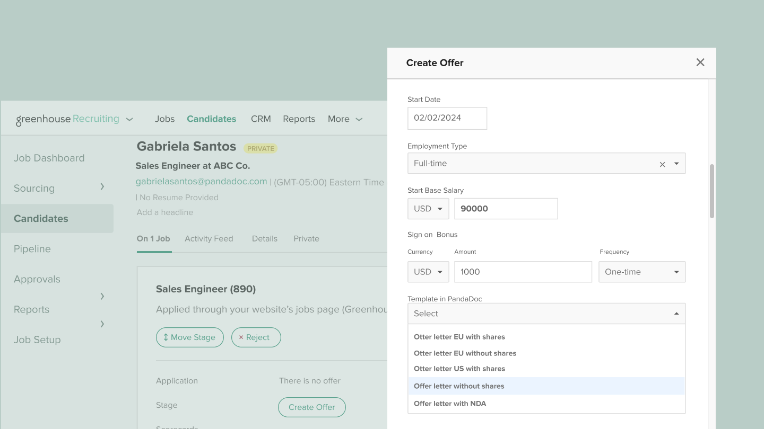Open gabrielasantos@pandadoc.com email link
This screenshot has width=764, height=429.
click(201, 182)
